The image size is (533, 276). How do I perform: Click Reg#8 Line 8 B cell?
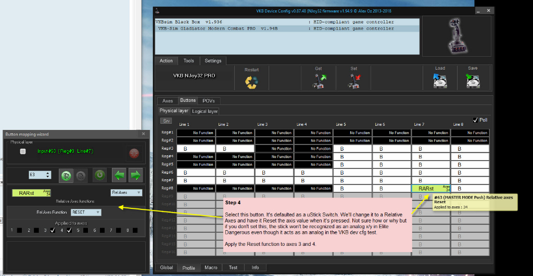pyautogui.click(x=470, y=188)
